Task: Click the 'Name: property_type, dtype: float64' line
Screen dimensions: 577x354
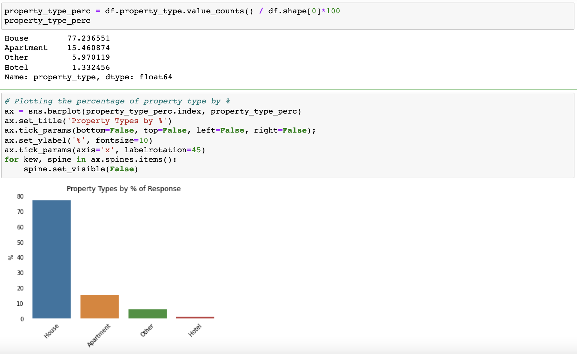Action: pyautogui.click(x=88, y=77)
